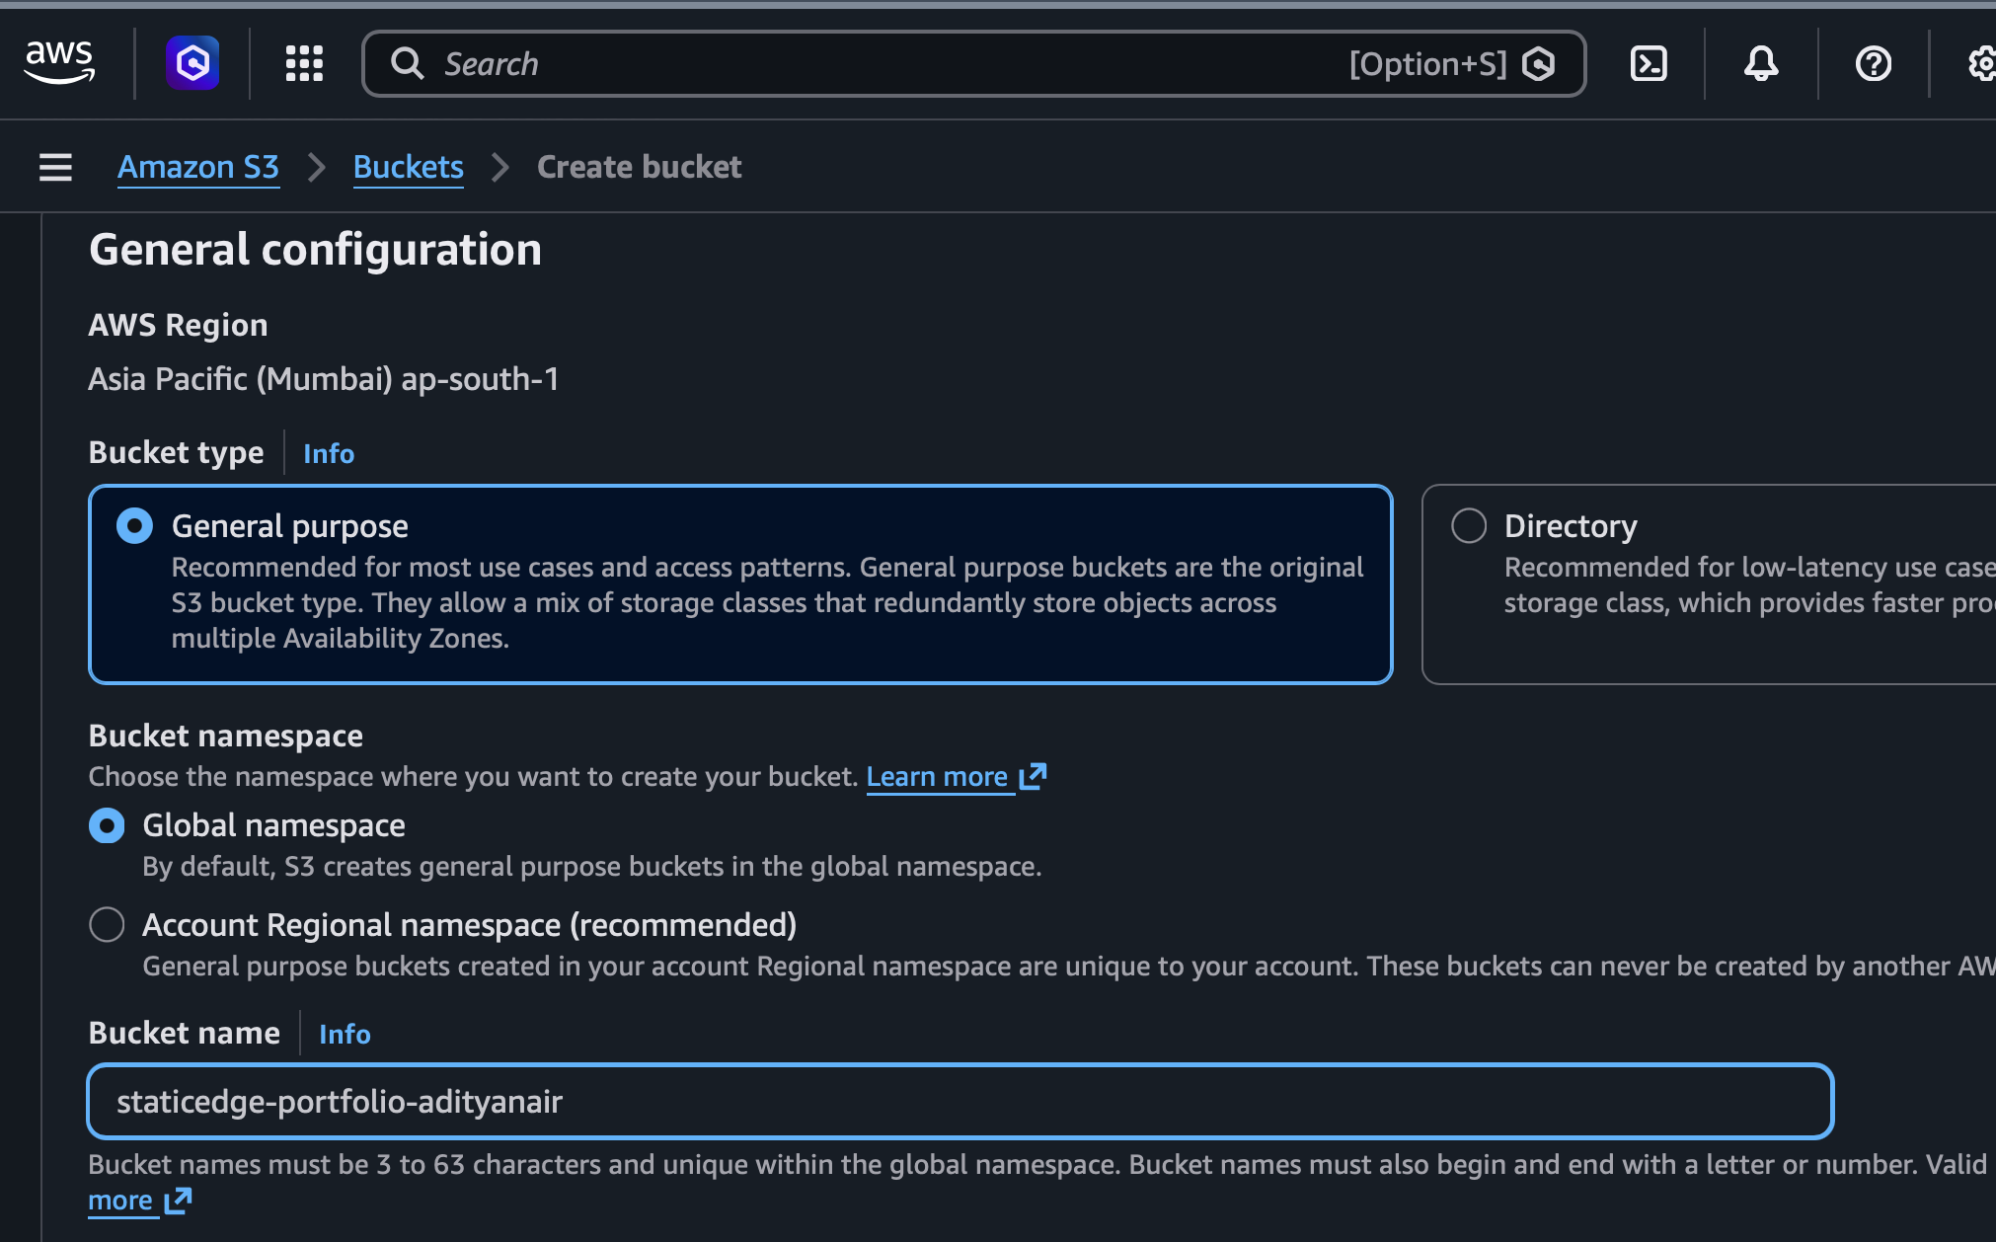This screenshot has width=1996, height=1242.
Task: Select the General purpose bucket type
Action: pyautogui.click(x=135, y=526)
